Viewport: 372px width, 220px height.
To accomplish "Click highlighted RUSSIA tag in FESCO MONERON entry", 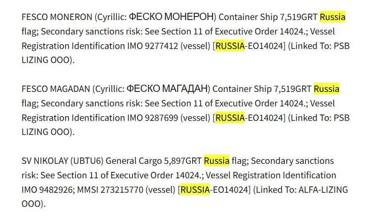I will [230, 46].
